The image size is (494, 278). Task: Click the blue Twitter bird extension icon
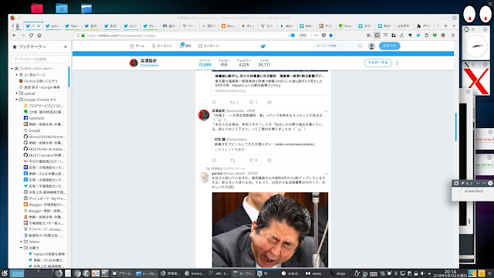[418, 36]
